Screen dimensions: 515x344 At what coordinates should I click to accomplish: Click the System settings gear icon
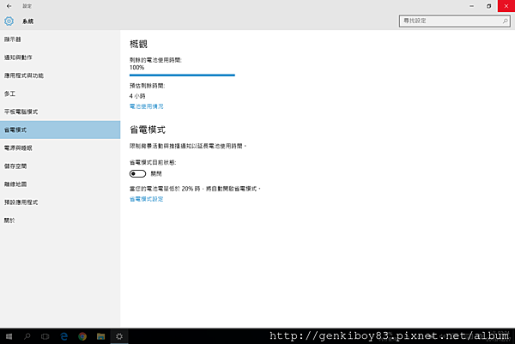click(x=9, y=21)
